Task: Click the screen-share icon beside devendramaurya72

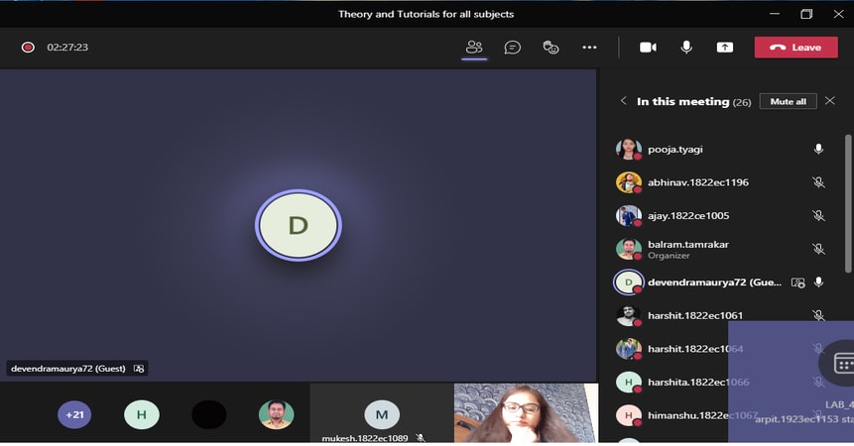Action: pos(797,282)
